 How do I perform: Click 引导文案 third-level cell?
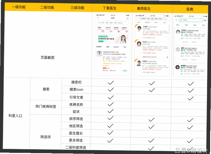pos(76,97)
